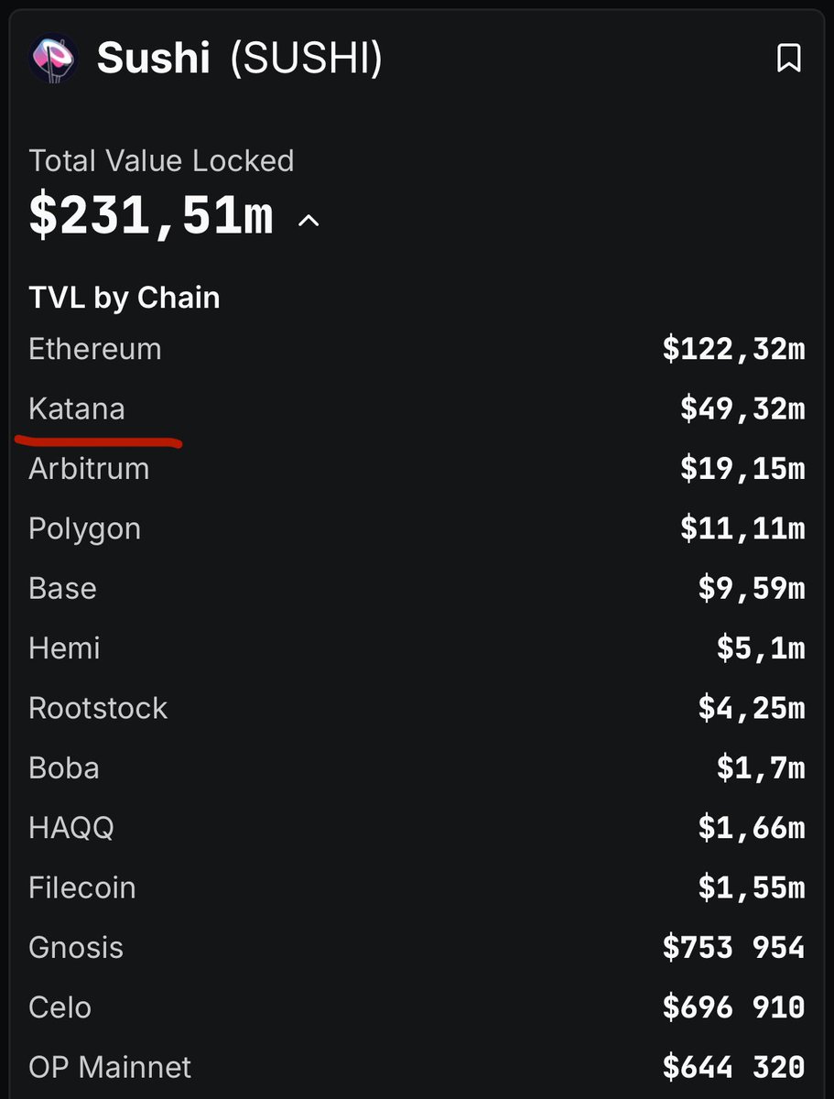Screen dimensions: 834x1099
Task: Click the Filecoin chain entry
Action: pos(417,887)
